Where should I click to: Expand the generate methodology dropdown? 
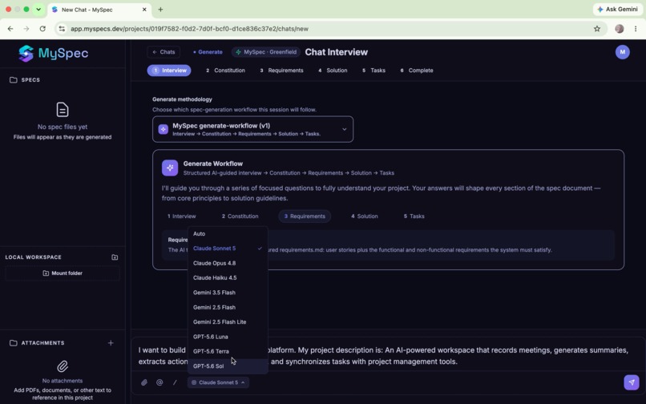(x=252, y=129)
